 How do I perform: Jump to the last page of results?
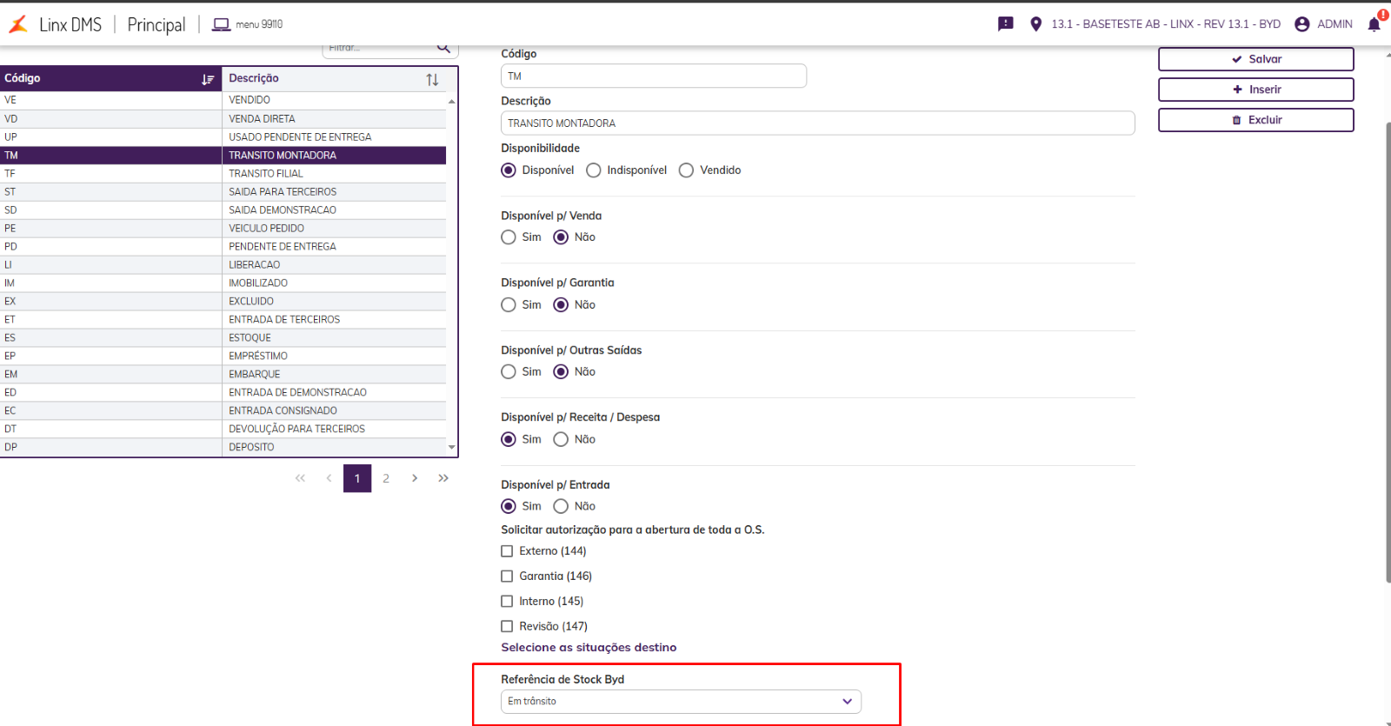pyautogui.click(x=443, y=478)
